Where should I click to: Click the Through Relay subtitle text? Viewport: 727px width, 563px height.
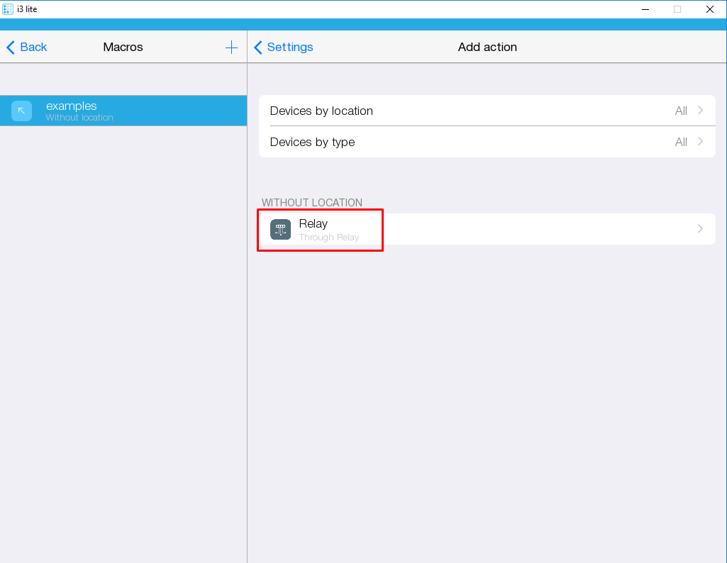click(329, 238)
